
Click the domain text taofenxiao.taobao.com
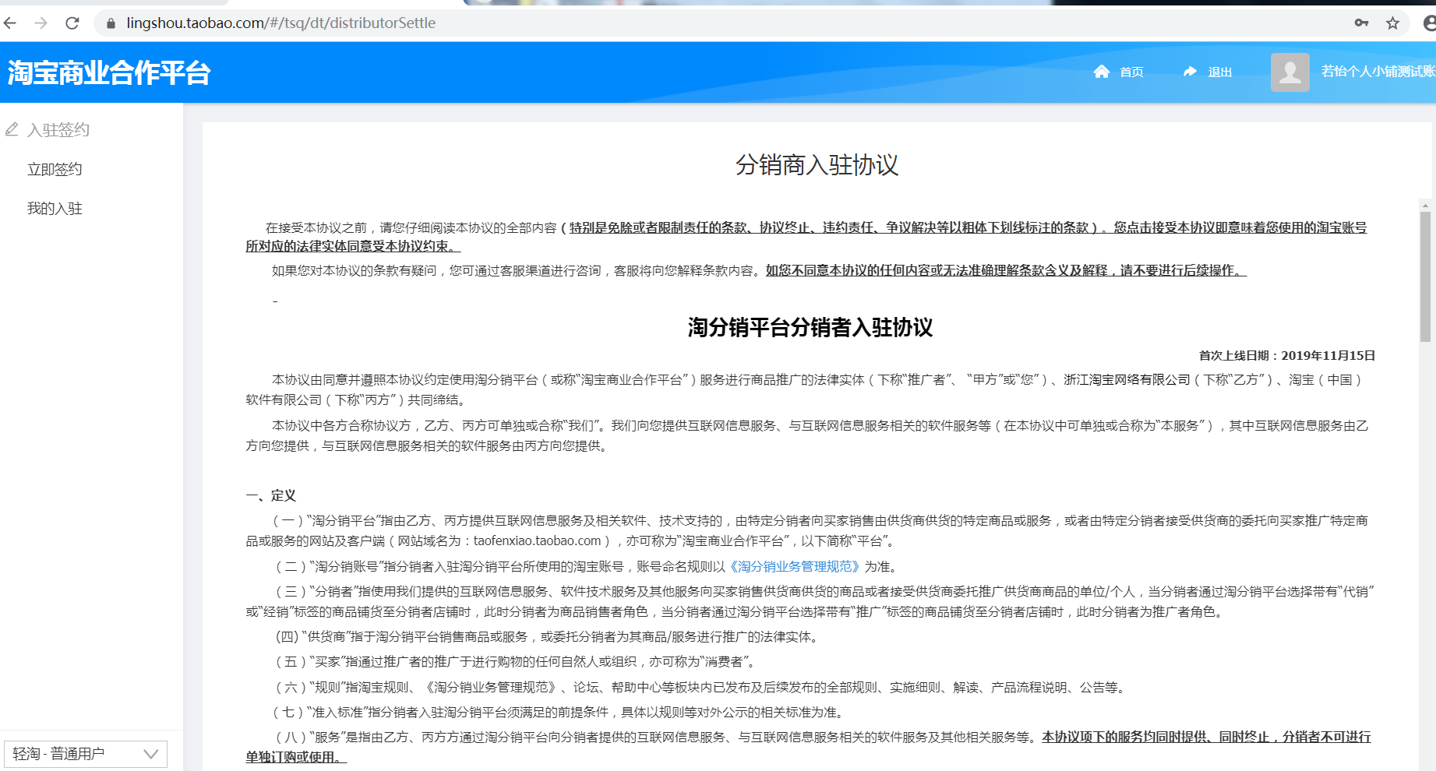click(x=537, y=540)
